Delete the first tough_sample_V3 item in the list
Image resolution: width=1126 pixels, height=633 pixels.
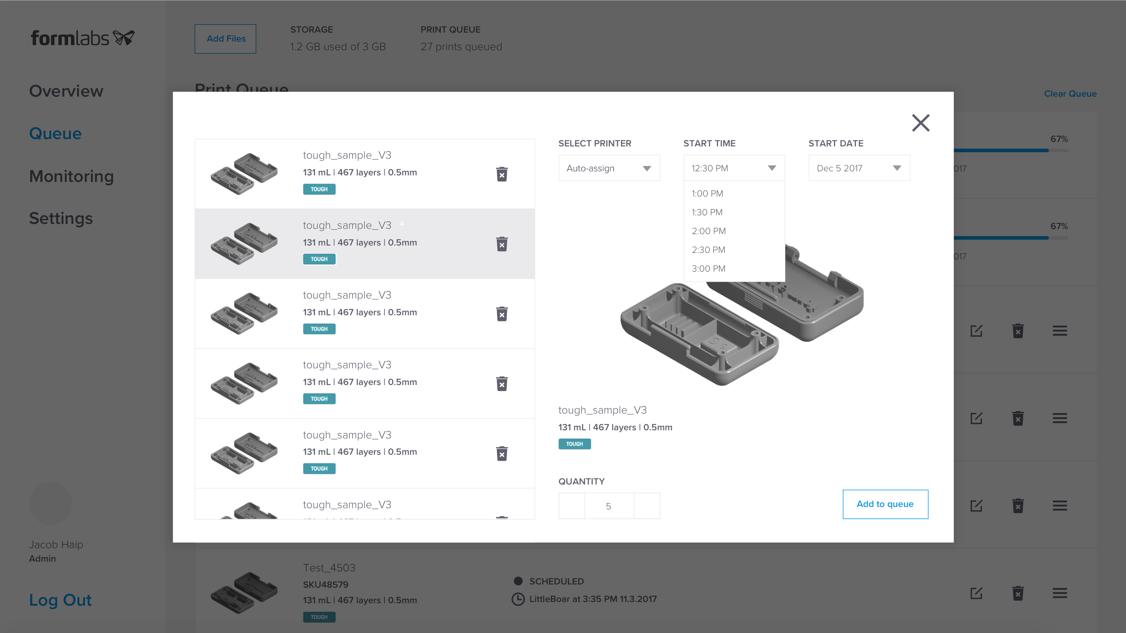click(x=502, y=174)
